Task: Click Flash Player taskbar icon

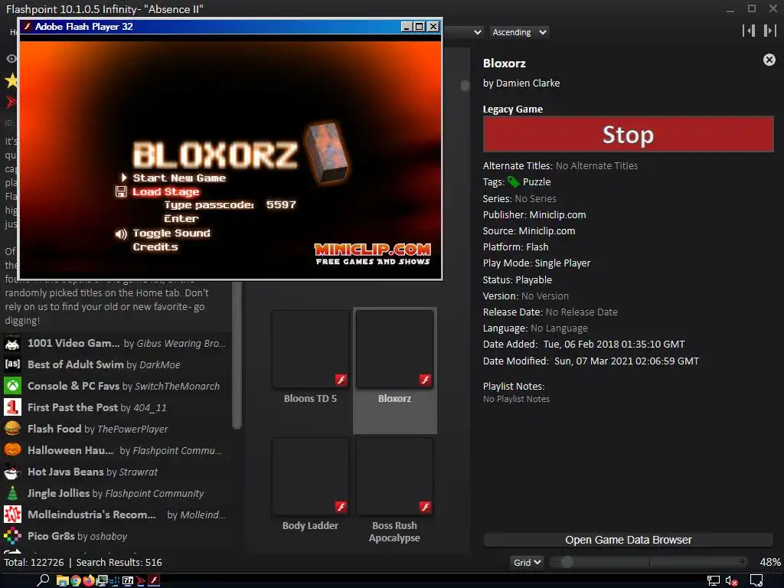Action: [154, 580]
